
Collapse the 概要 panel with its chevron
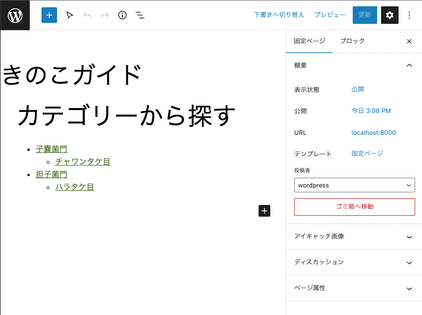pyautogui.click(x=409, y=65)
